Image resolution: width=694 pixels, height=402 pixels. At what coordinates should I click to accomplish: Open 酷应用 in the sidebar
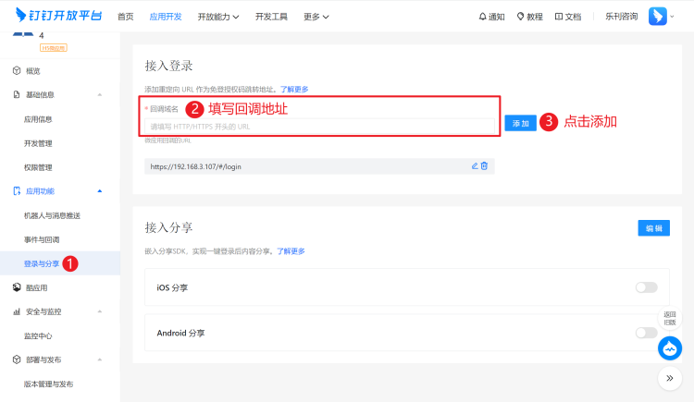[37, 287]
